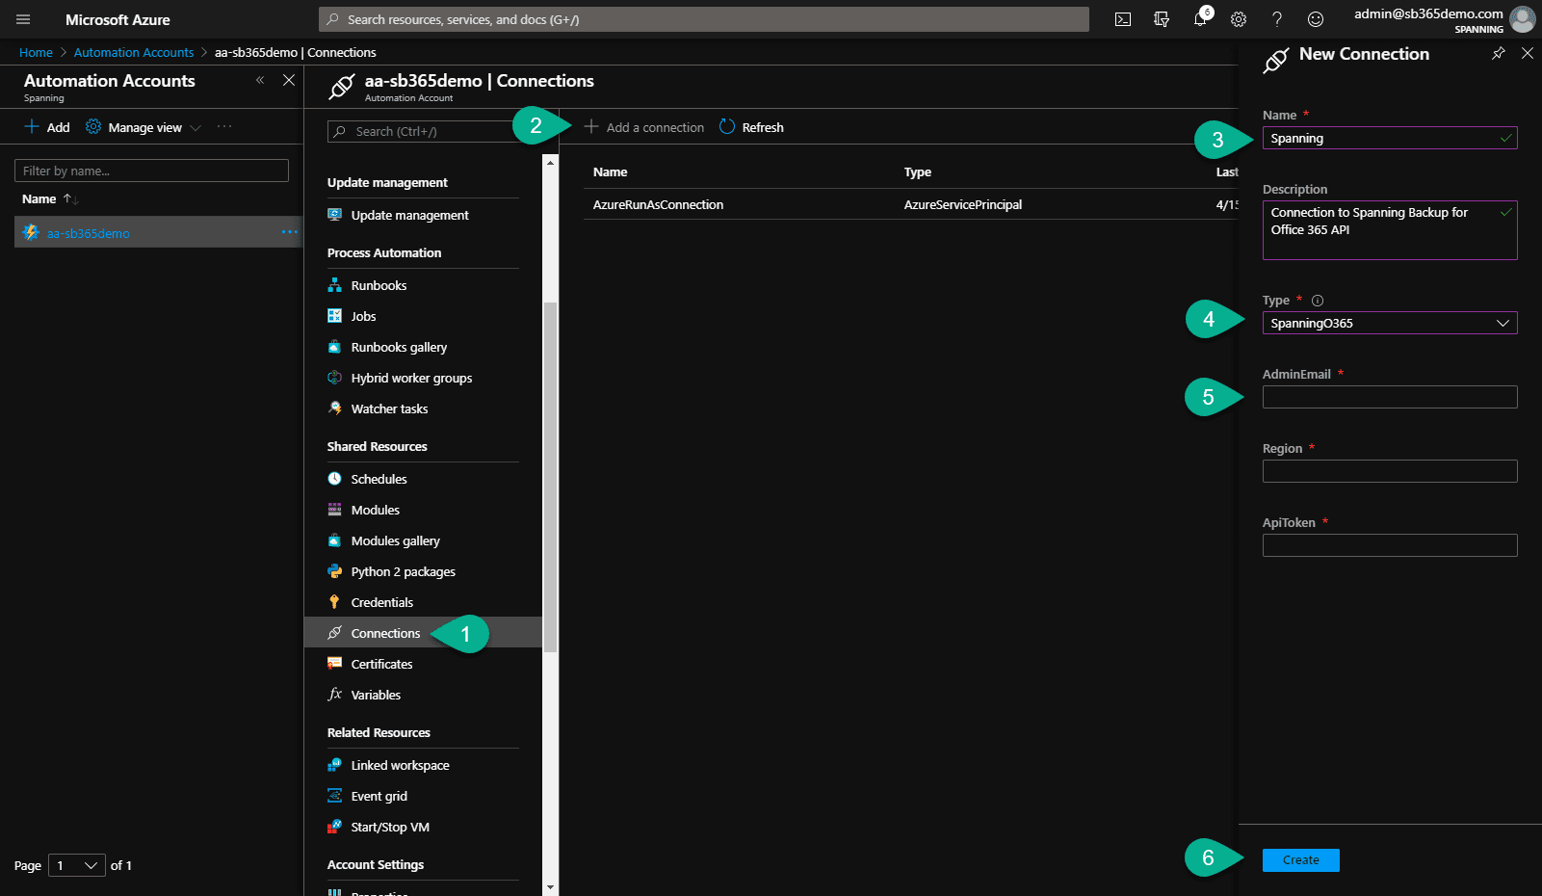Open the Help question mark icon

pyautogui.click(x=1277, y=19)
